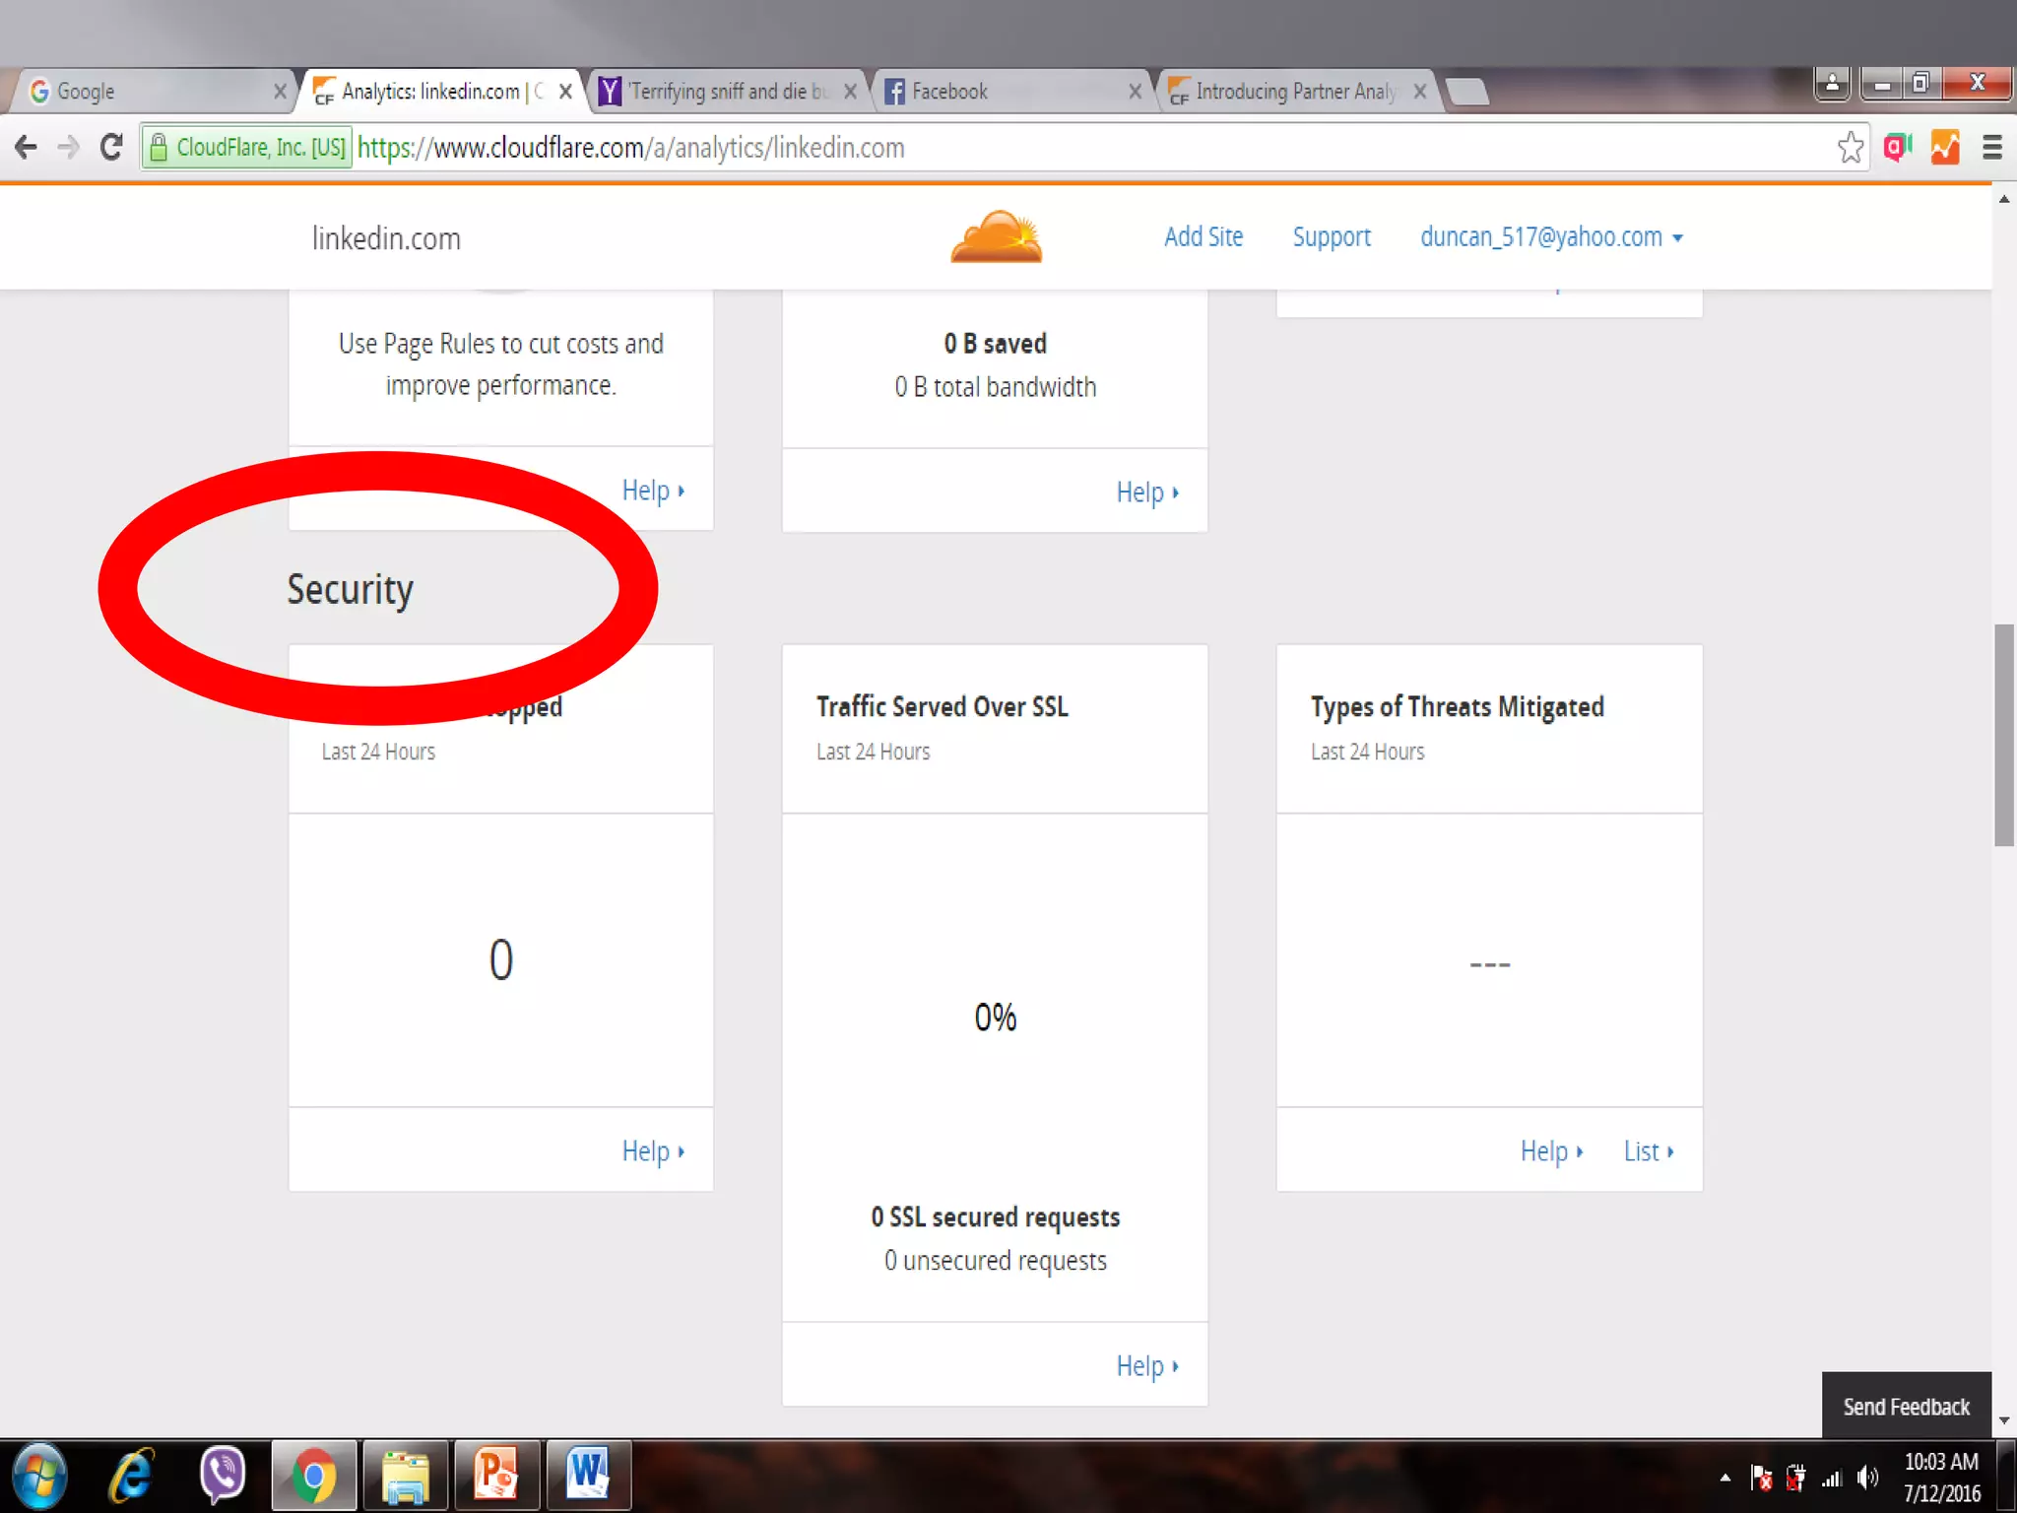Switch to Introducing Partner Analytics tab

(1292, 92)
